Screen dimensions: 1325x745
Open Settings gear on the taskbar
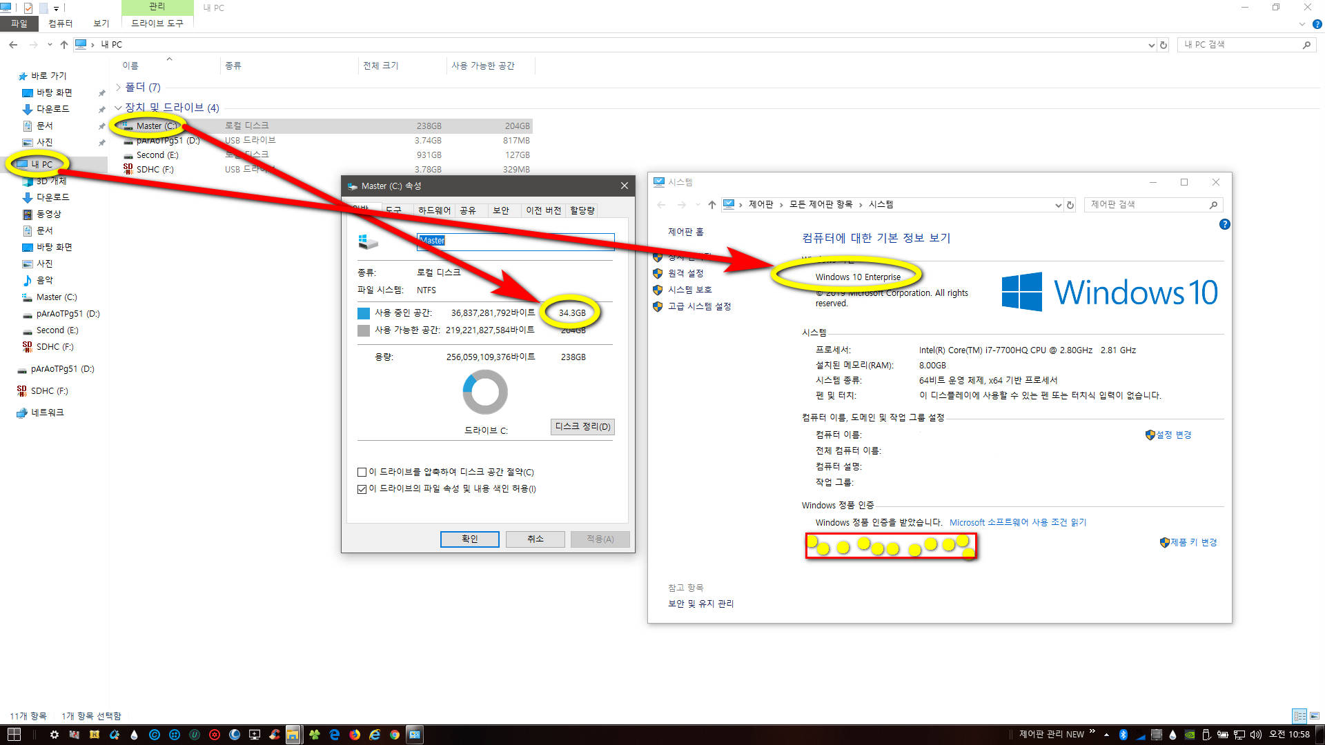[54, 735]
